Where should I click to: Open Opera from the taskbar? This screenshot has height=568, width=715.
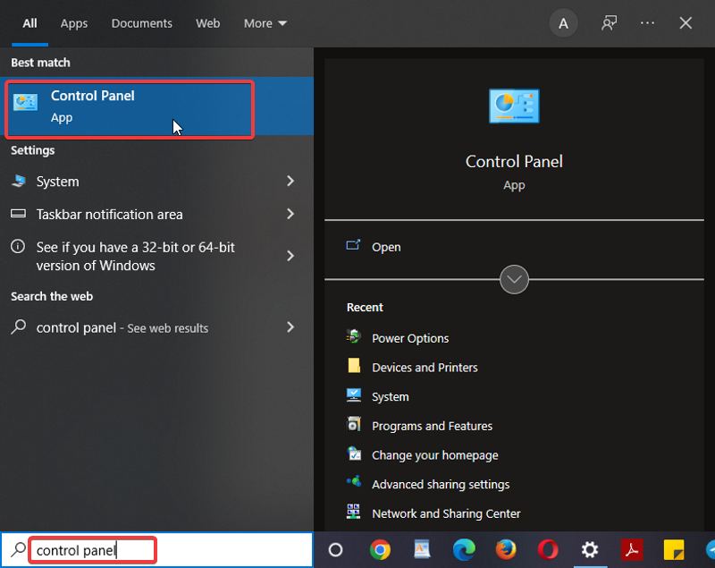[x=548, y=549]
